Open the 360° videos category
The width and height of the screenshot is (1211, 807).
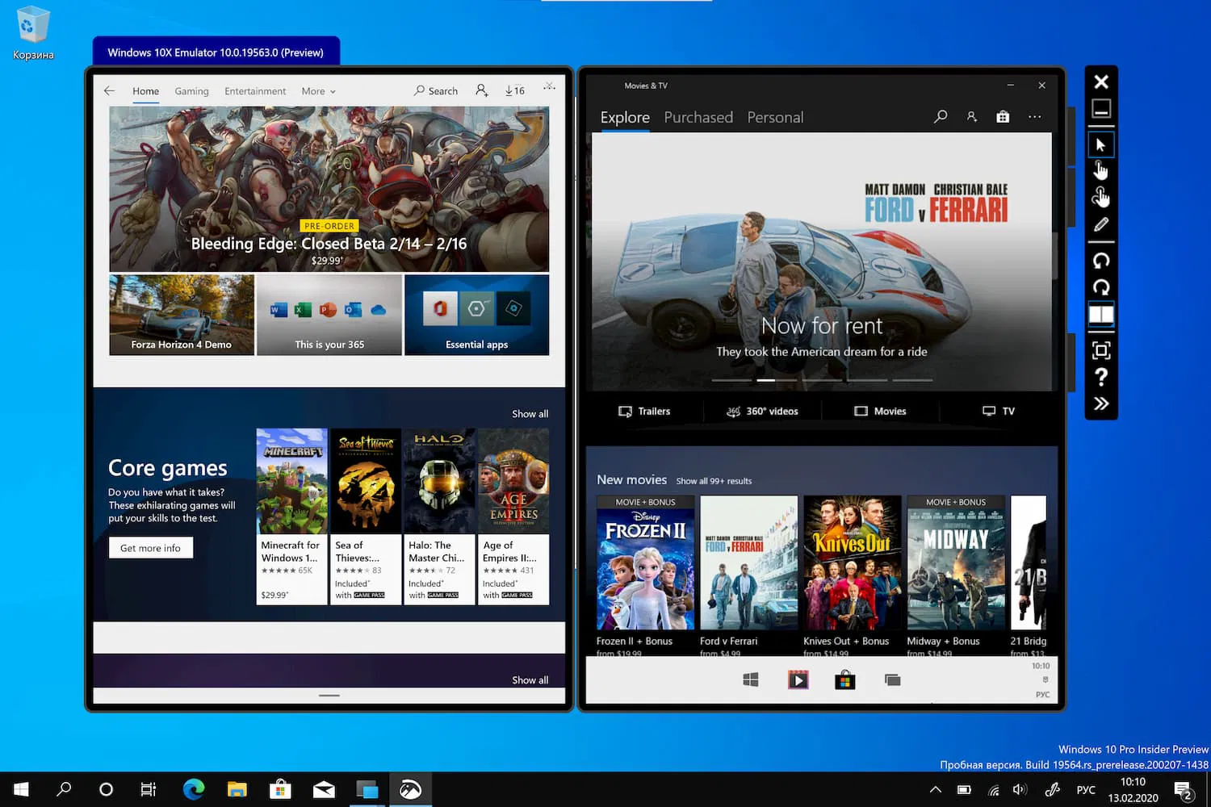[762, 412]
